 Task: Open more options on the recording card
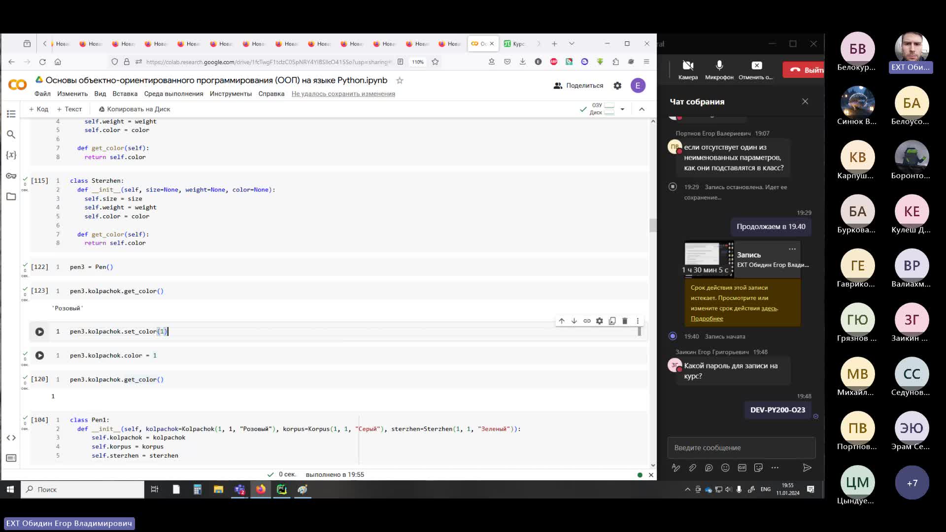792,249
